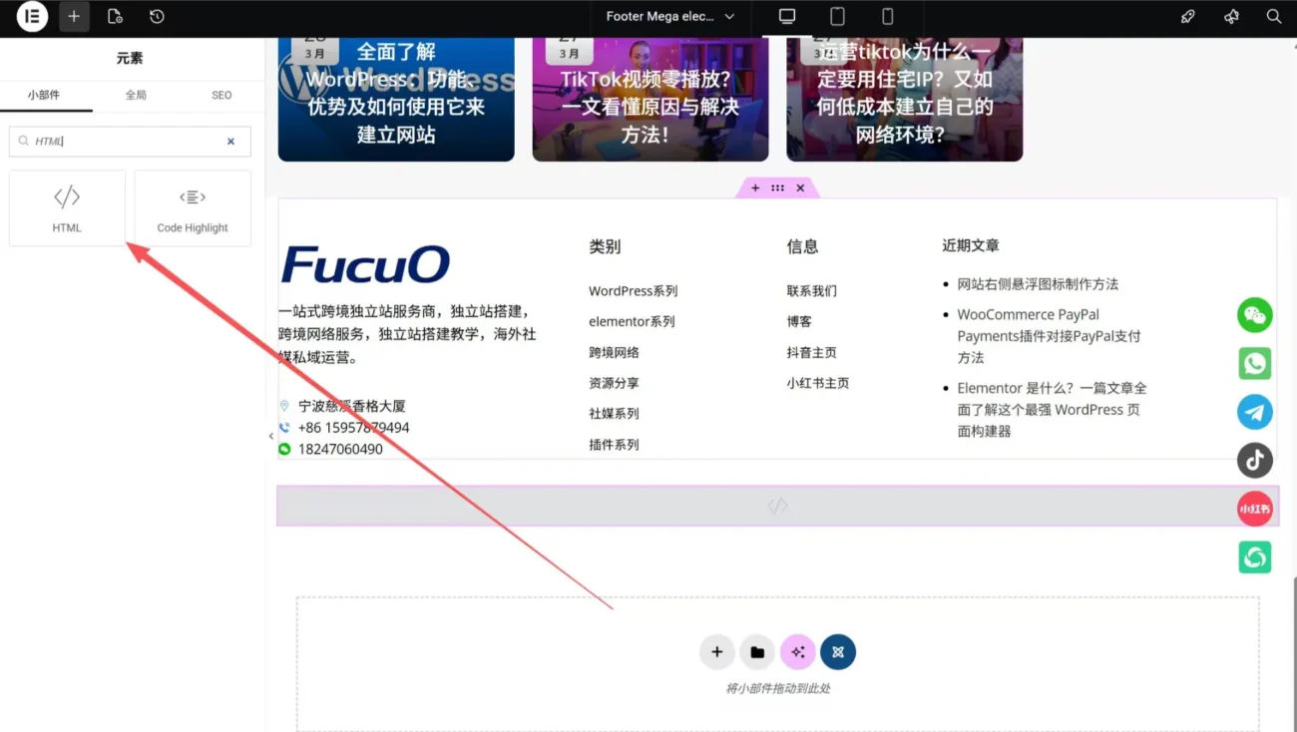Screen dimensions: 1297x732
Task: Click the pink section drag handle
Action: 777,187
